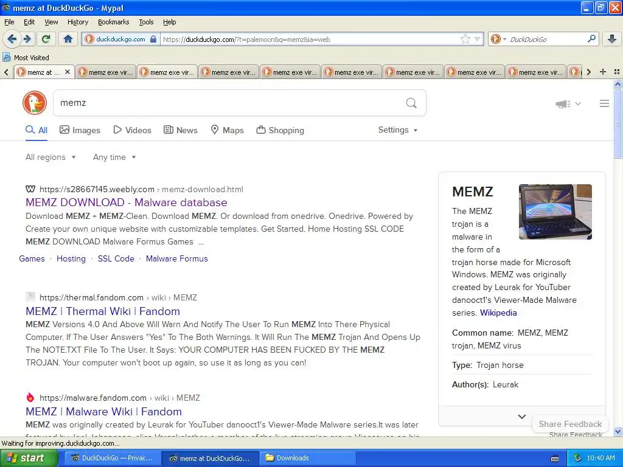The height and width of the screenshot is (467, 623).
Task: Open the Hosting sitelink
Action: point(71,258)
